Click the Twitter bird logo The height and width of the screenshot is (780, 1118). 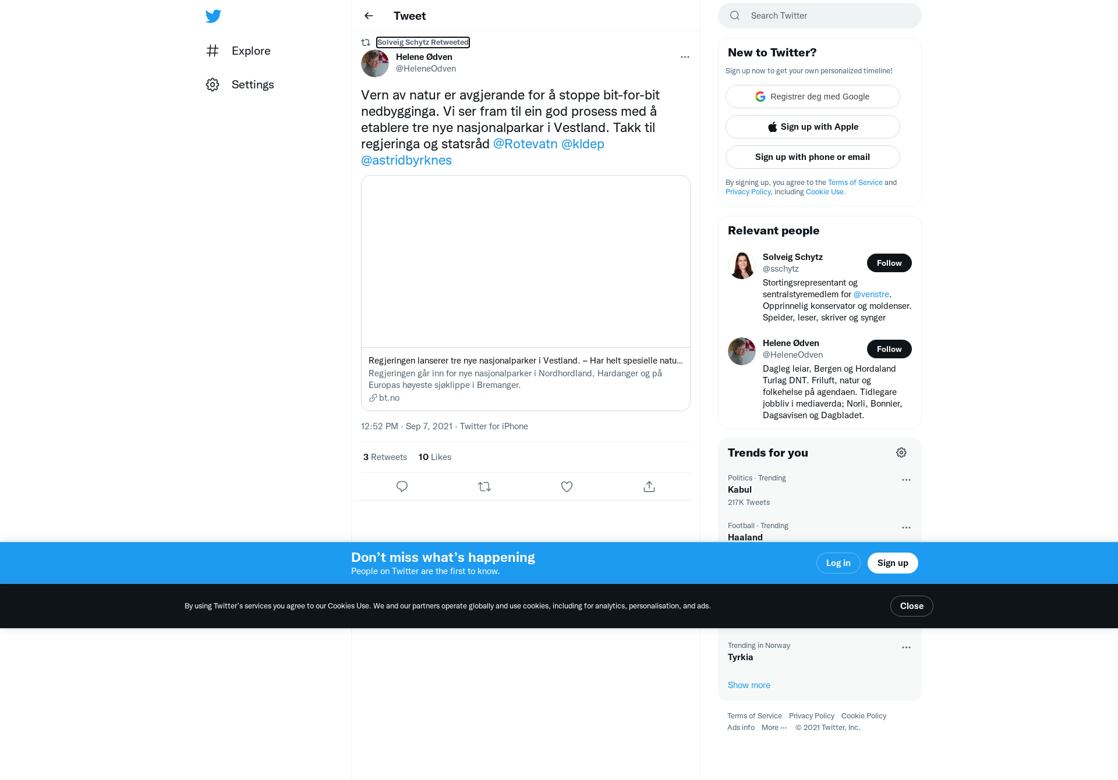coord(213,16)
